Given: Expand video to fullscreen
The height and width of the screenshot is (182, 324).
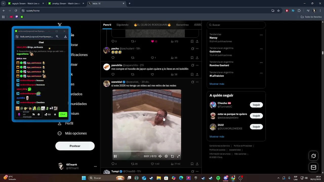Looking at the screenshot, I should 178,156.
